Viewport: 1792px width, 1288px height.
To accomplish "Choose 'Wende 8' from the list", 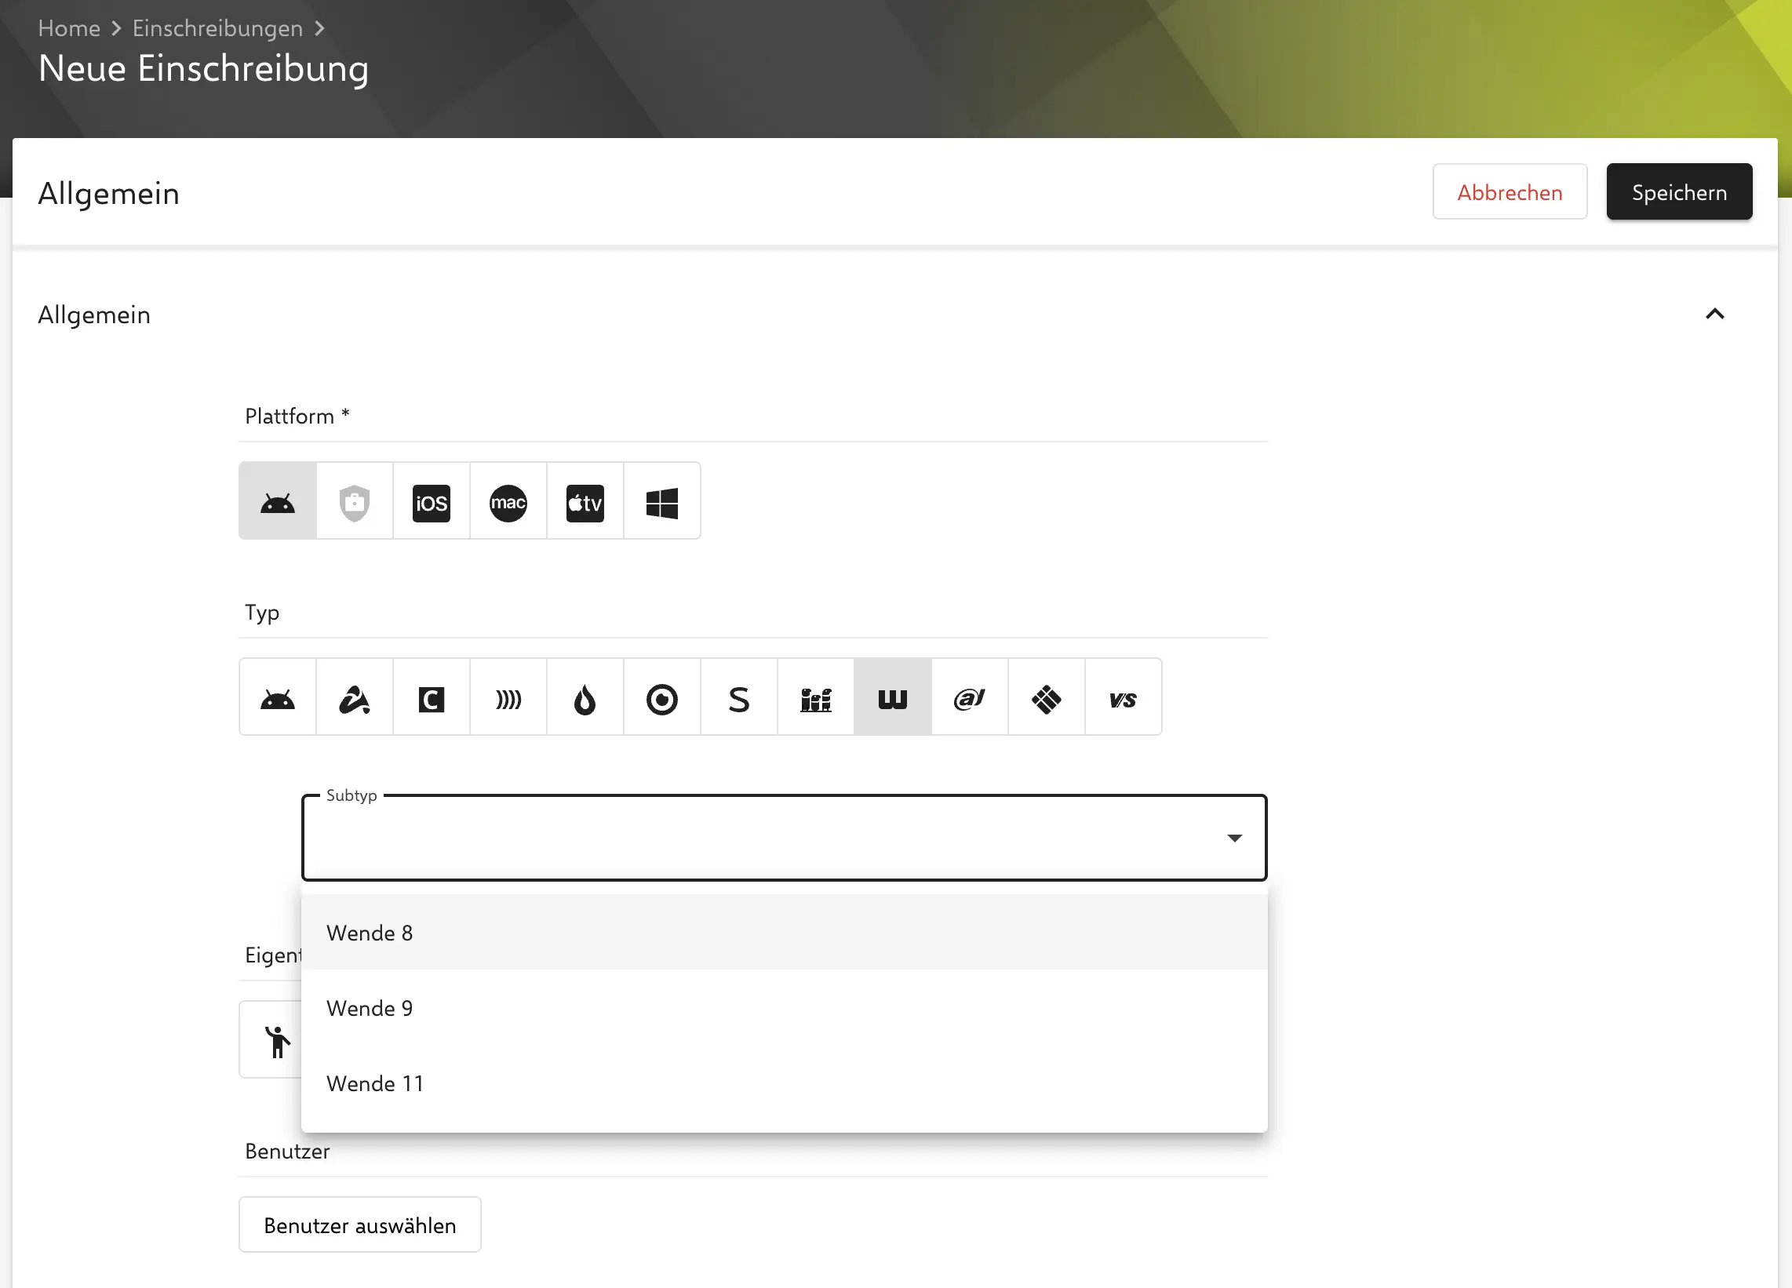I will 370,933.
